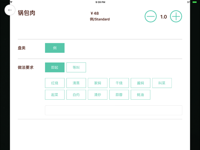Tap the 锅包肉 dish title
This screenshot has height=150, width=200.
tap(26, 13)
